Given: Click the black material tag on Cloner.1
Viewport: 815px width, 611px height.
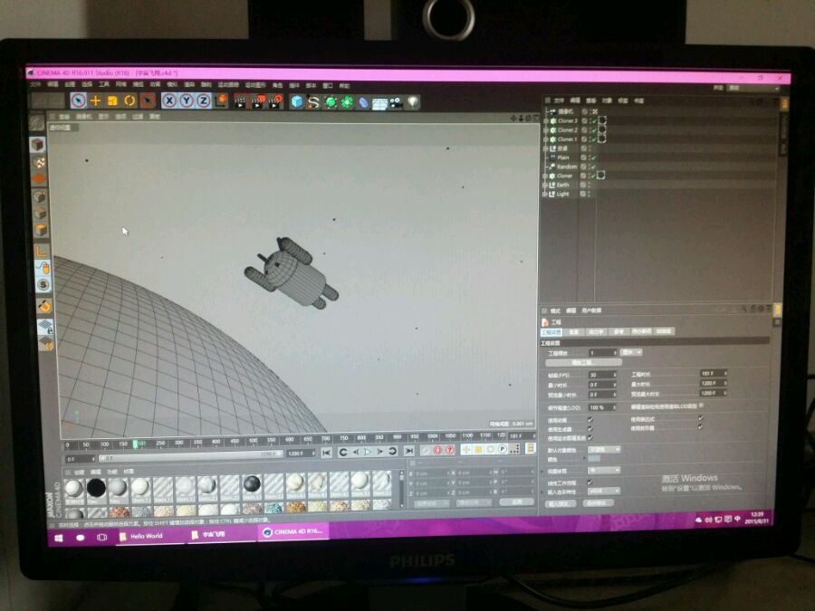Looking at the screenshot, I should click(x=602, y=139).
